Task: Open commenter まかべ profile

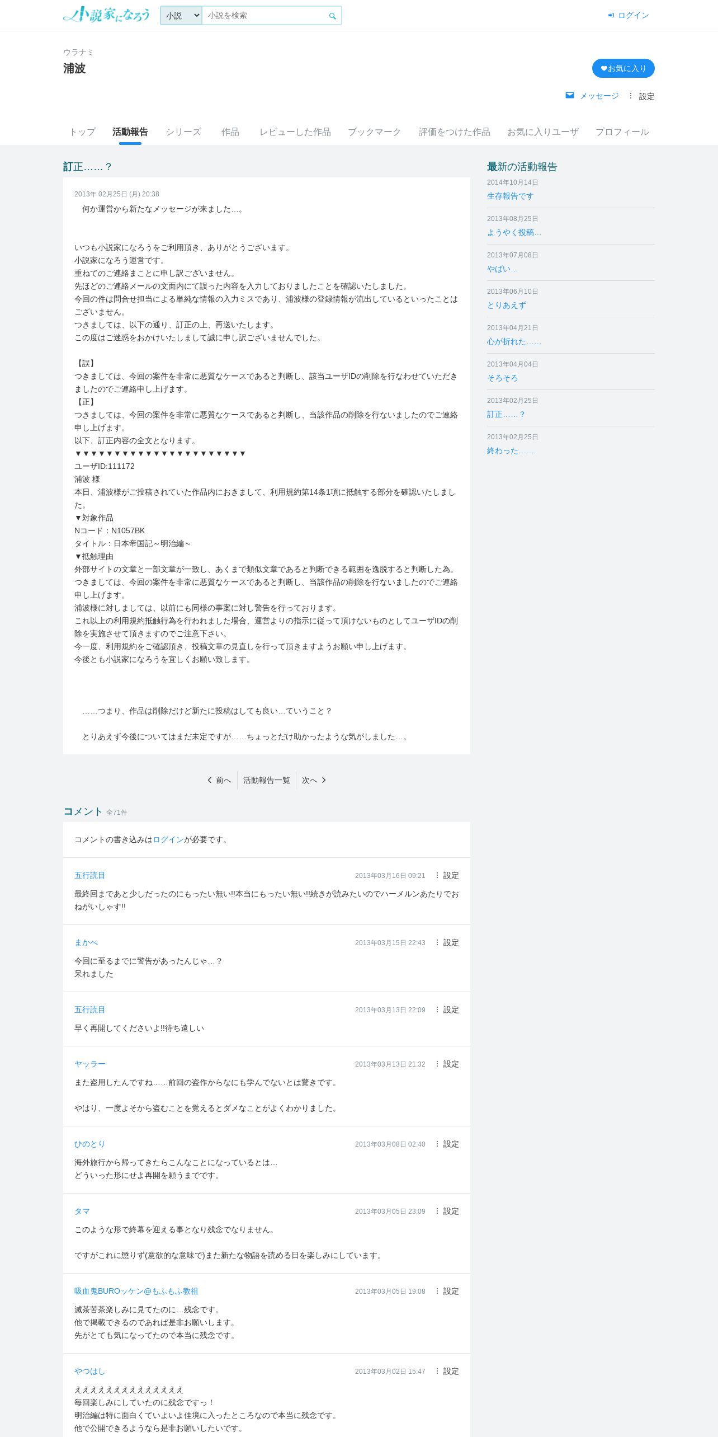Action: 86,942
